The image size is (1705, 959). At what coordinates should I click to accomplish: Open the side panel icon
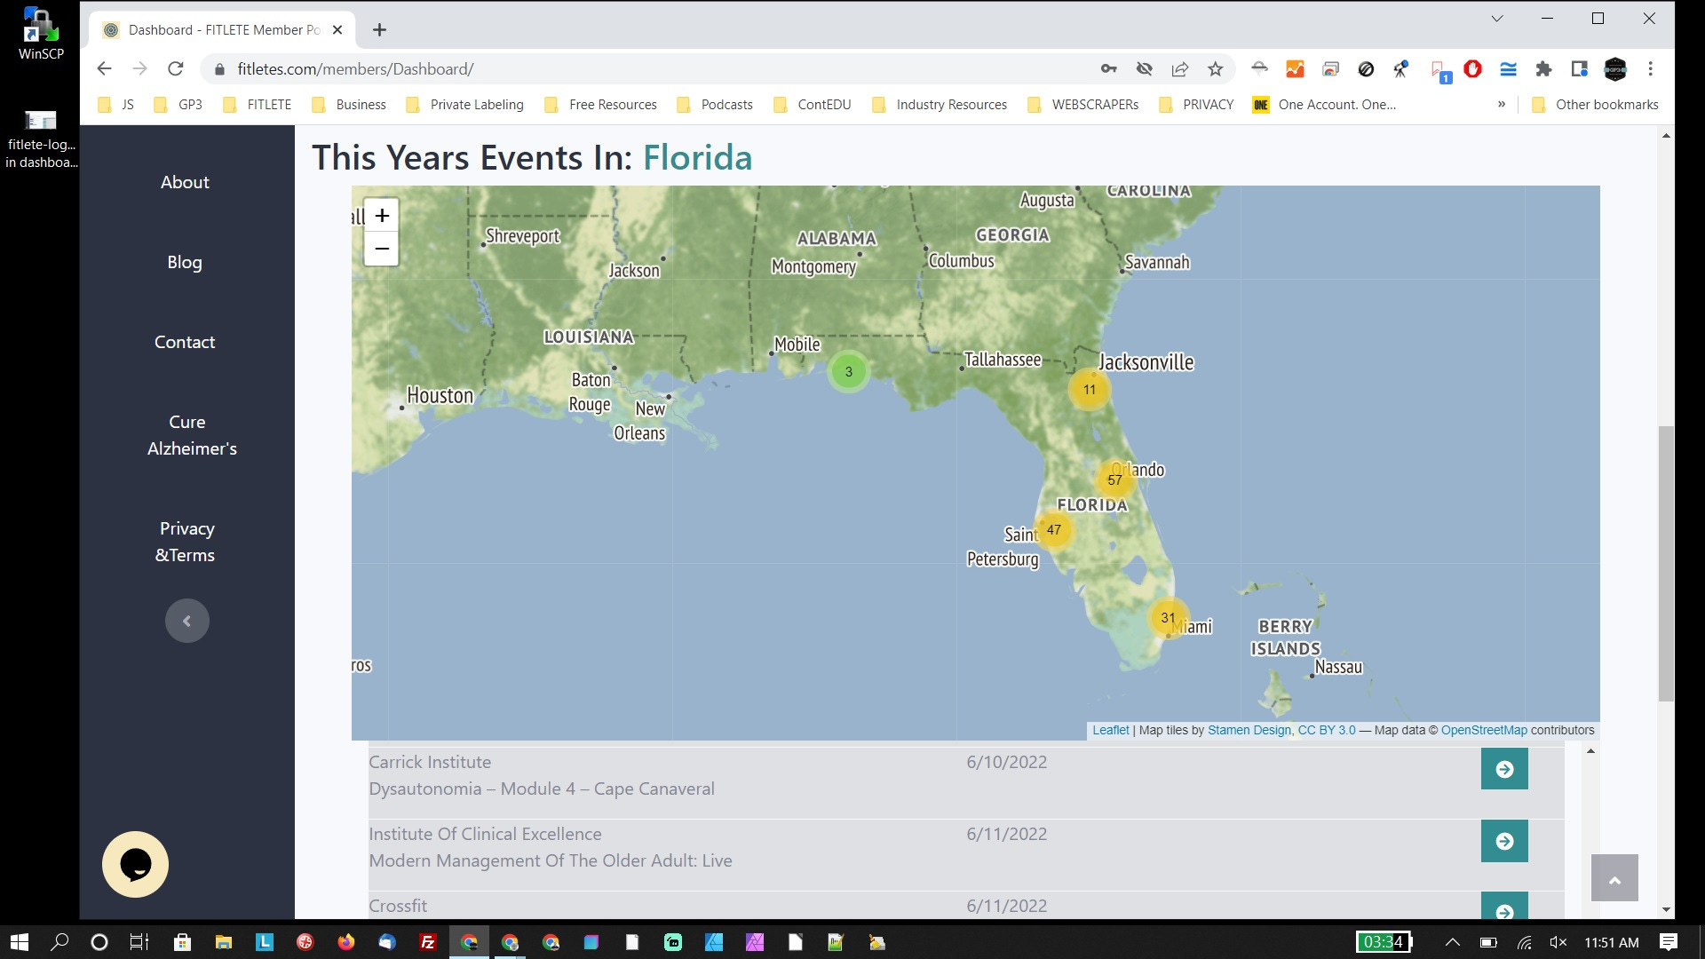point(1579,69)
